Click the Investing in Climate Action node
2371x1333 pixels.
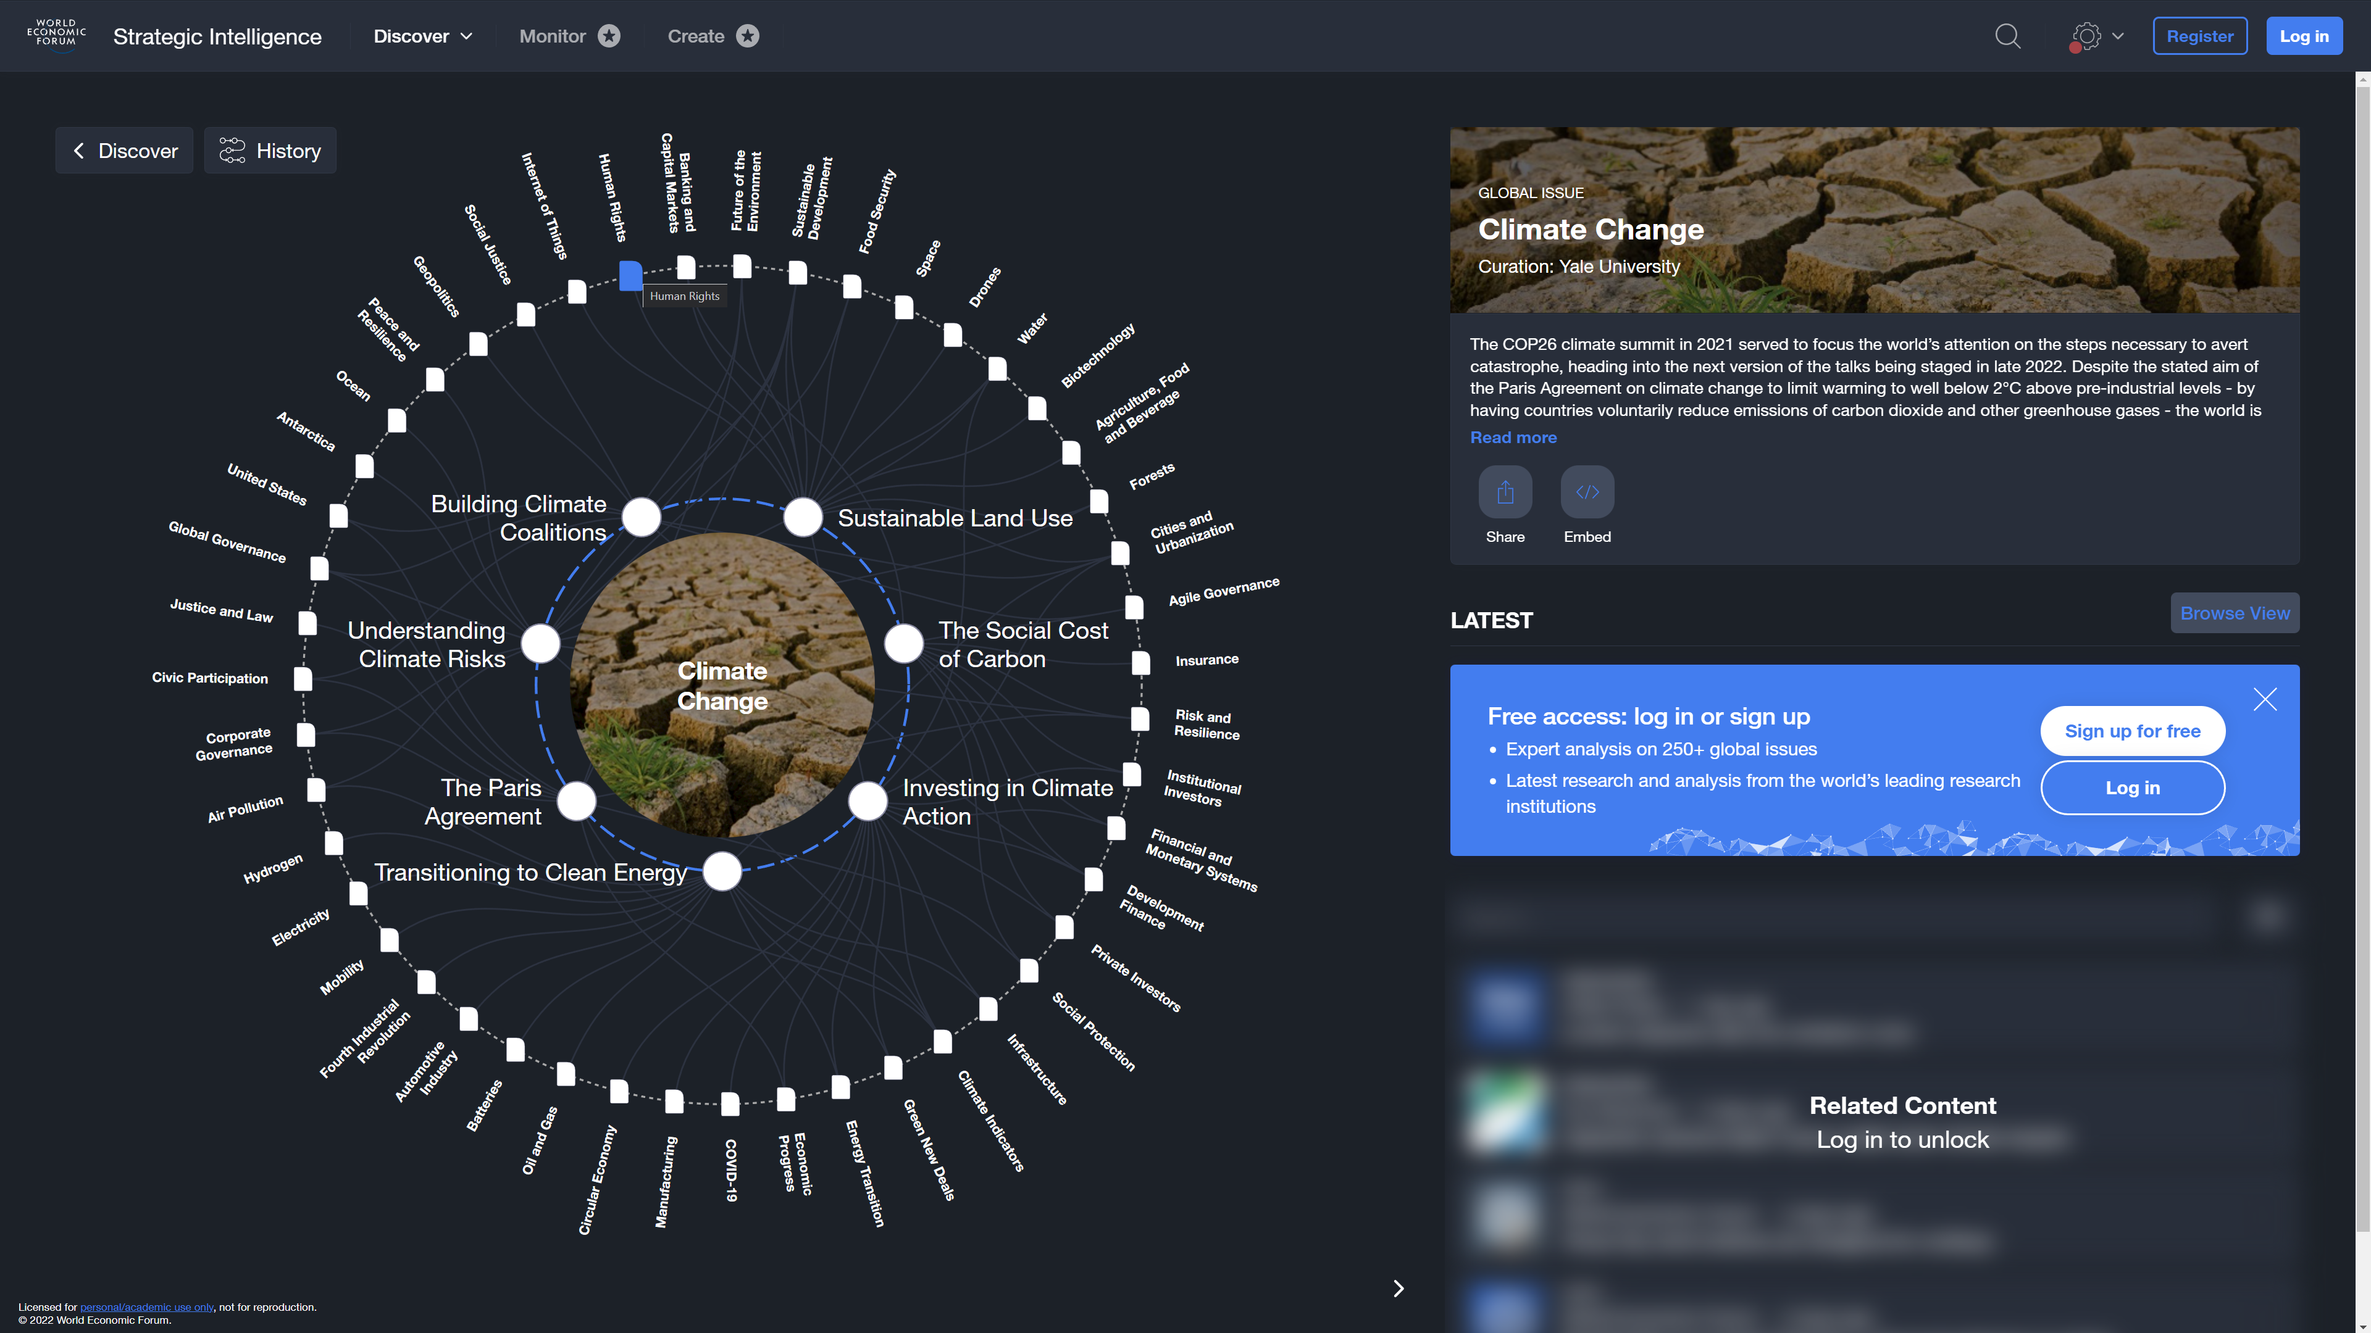(867, 801)
